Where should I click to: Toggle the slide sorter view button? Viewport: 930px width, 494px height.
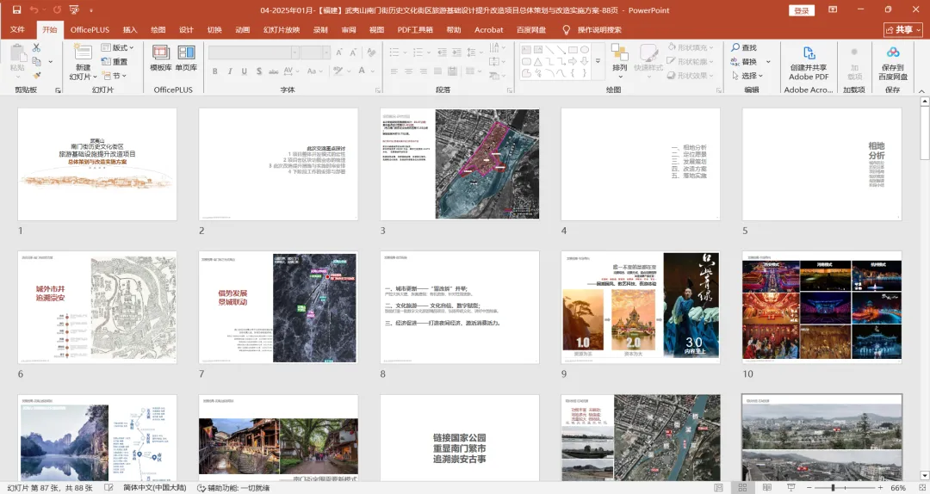(x=742, y=487)
